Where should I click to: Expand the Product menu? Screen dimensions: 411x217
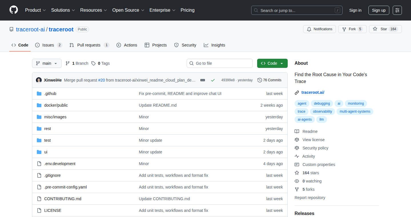tap(35, 10)
